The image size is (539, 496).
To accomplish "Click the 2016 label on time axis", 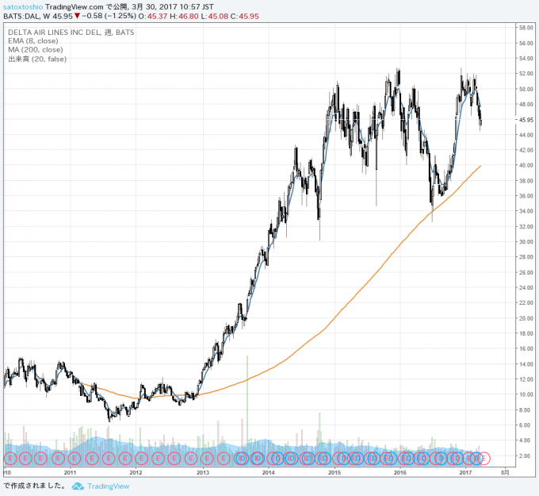I will (399, 473).
